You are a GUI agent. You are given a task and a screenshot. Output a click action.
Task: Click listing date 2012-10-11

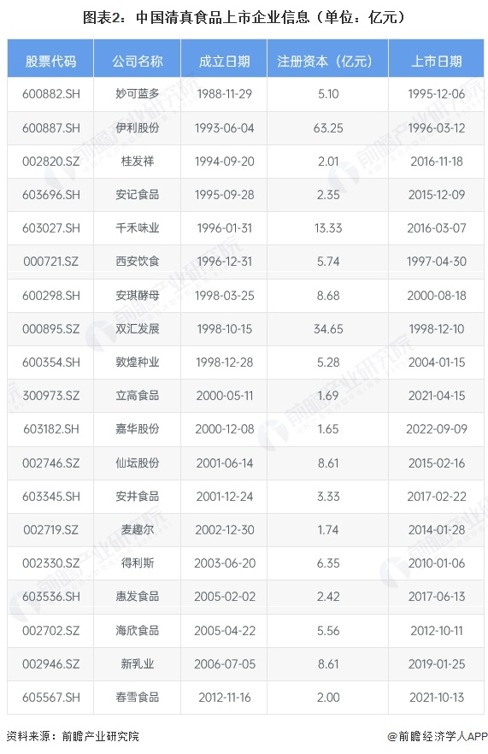pos(437,631)
